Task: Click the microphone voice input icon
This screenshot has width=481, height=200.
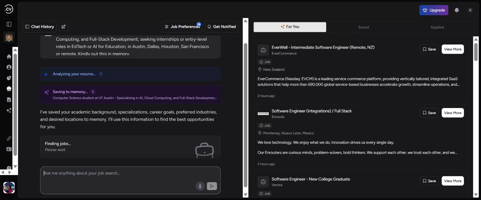Action: coord(200,186)
